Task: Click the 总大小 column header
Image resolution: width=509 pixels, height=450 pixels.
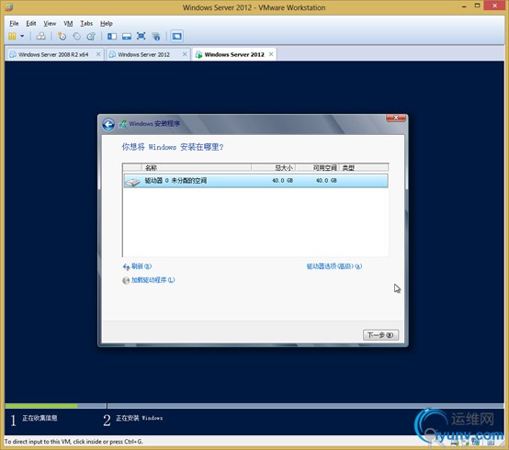Action: point(273,167)
